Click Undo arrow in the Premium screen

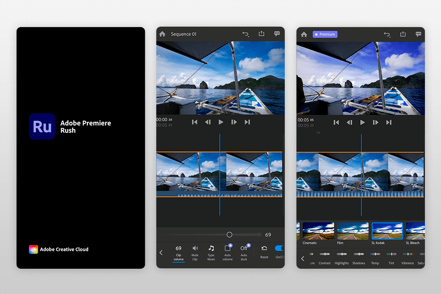387,34
